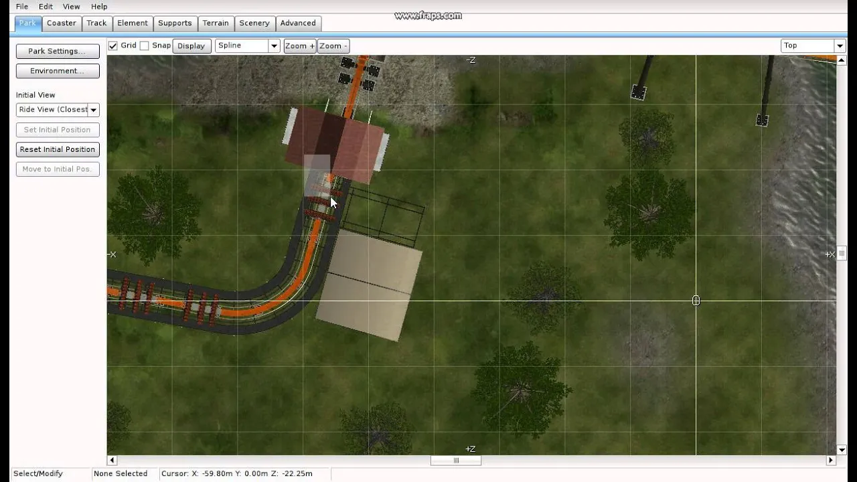Switch to the Park tab
This screenshot has height=482, width=857.
click(27, 23)
